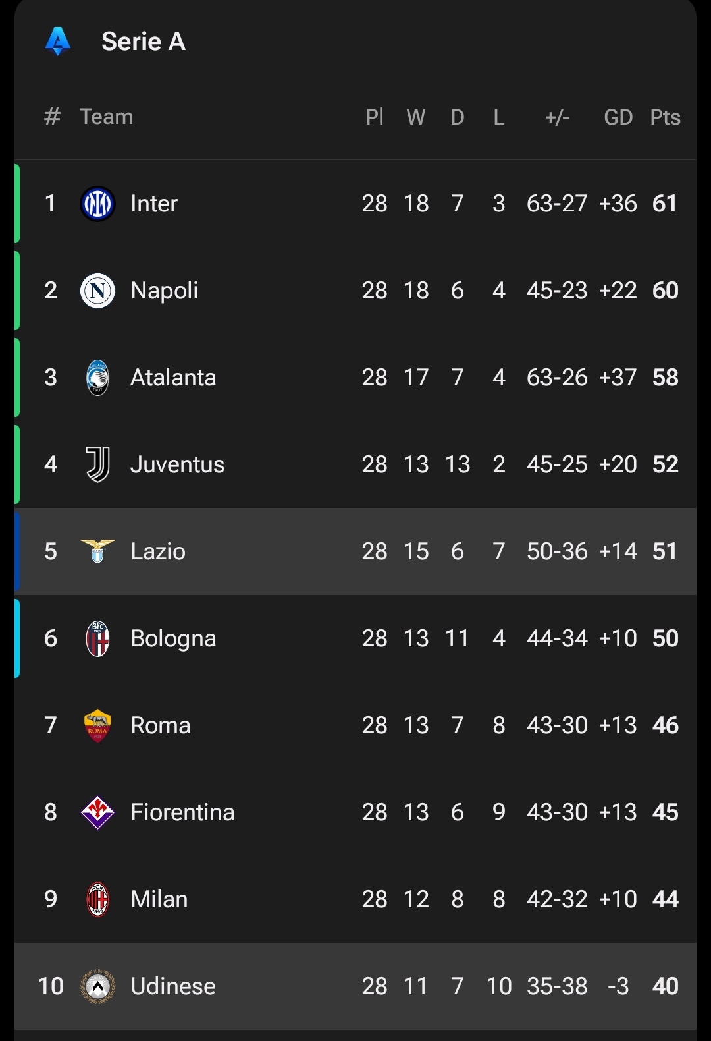
Task: Tap the Lazio eagle crest
Action: click(97, 551)
